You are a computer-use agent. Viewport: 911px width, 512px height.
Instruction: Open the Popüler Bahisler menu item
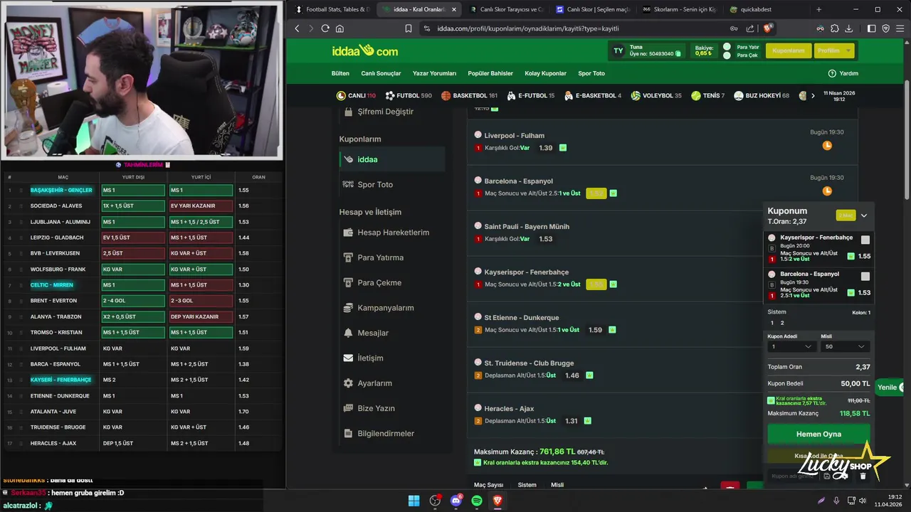pyautogui.click(x=490, y=73)
